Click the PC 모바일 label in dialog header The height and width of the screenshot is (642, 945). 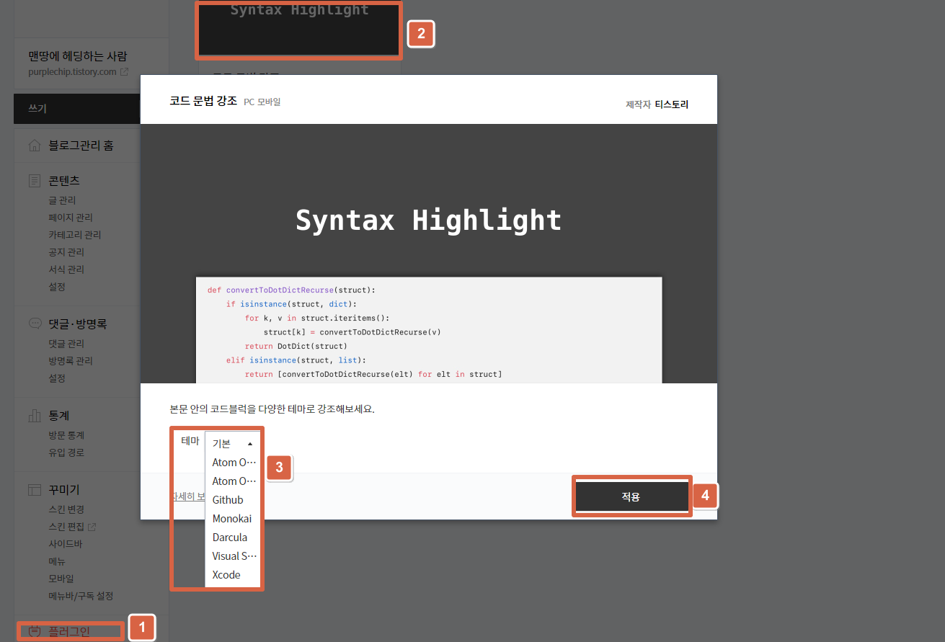262,102
